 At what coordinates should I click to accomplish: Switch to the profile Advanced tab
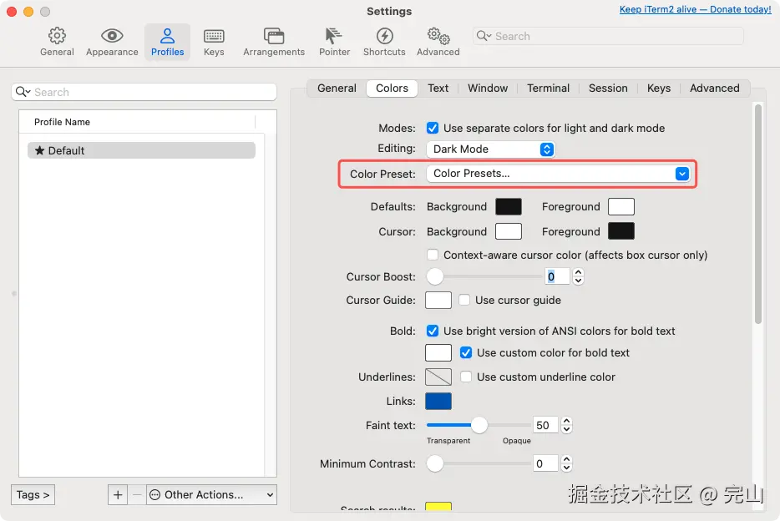point(714,88)
